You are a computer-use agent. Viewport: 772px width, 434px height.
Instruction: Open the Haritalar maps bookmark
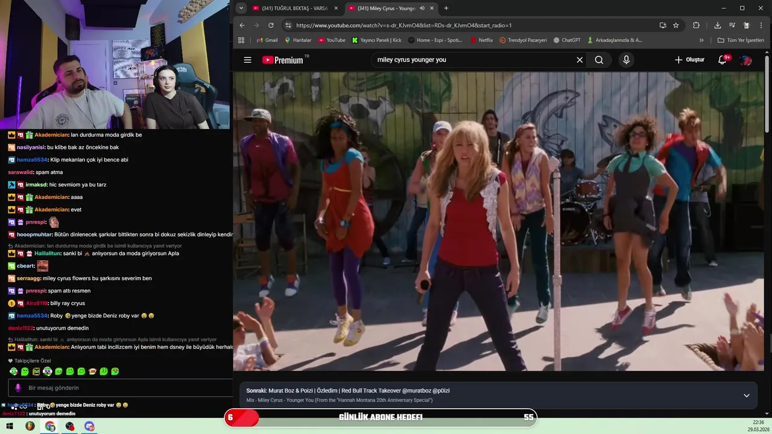(298, 40)
